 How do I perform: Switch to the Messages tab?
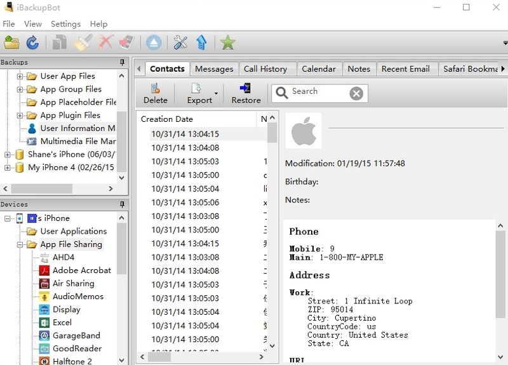click(x=214, y=69)
